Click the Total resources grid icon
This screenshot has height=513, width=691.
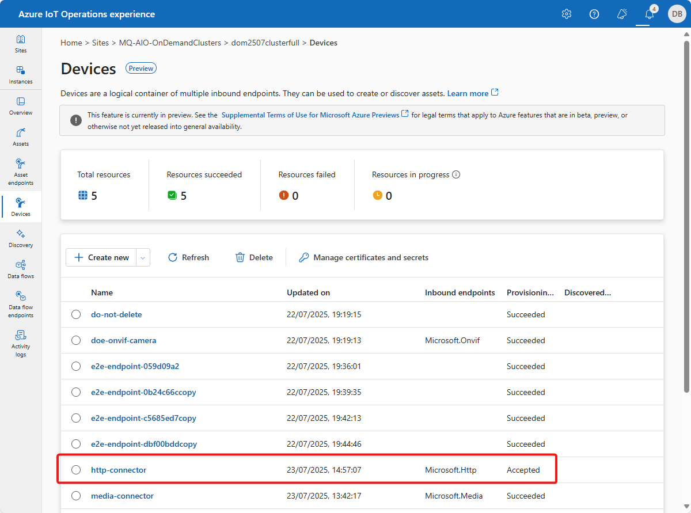point(83,196)
